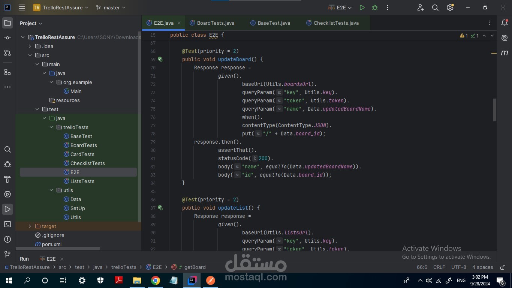Image resolution: width=512 pixels, height=288 pixels.
Task: Expand the target folder
Action: (x=30, y=226)
